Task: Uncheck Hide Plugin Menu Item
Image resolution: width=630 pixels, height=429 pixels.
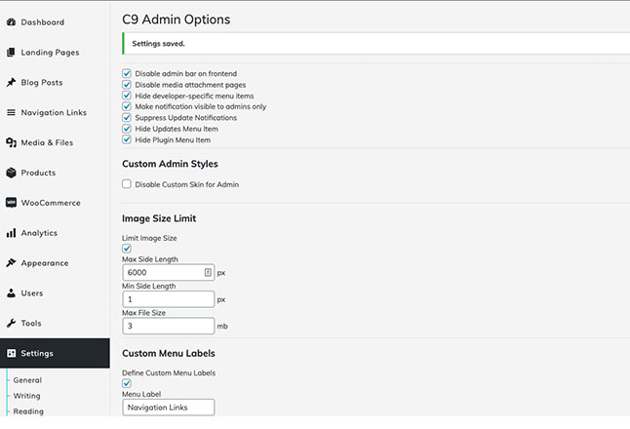Action: tap(127, 139)
